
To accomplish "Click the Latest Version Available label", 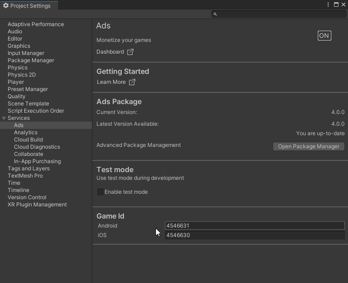I will 128,124.
